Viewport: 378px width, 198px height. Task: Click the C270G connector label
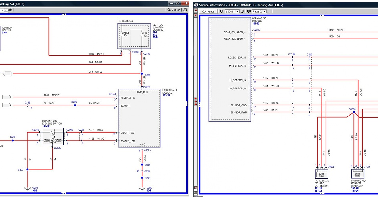[x=135, y=52]
